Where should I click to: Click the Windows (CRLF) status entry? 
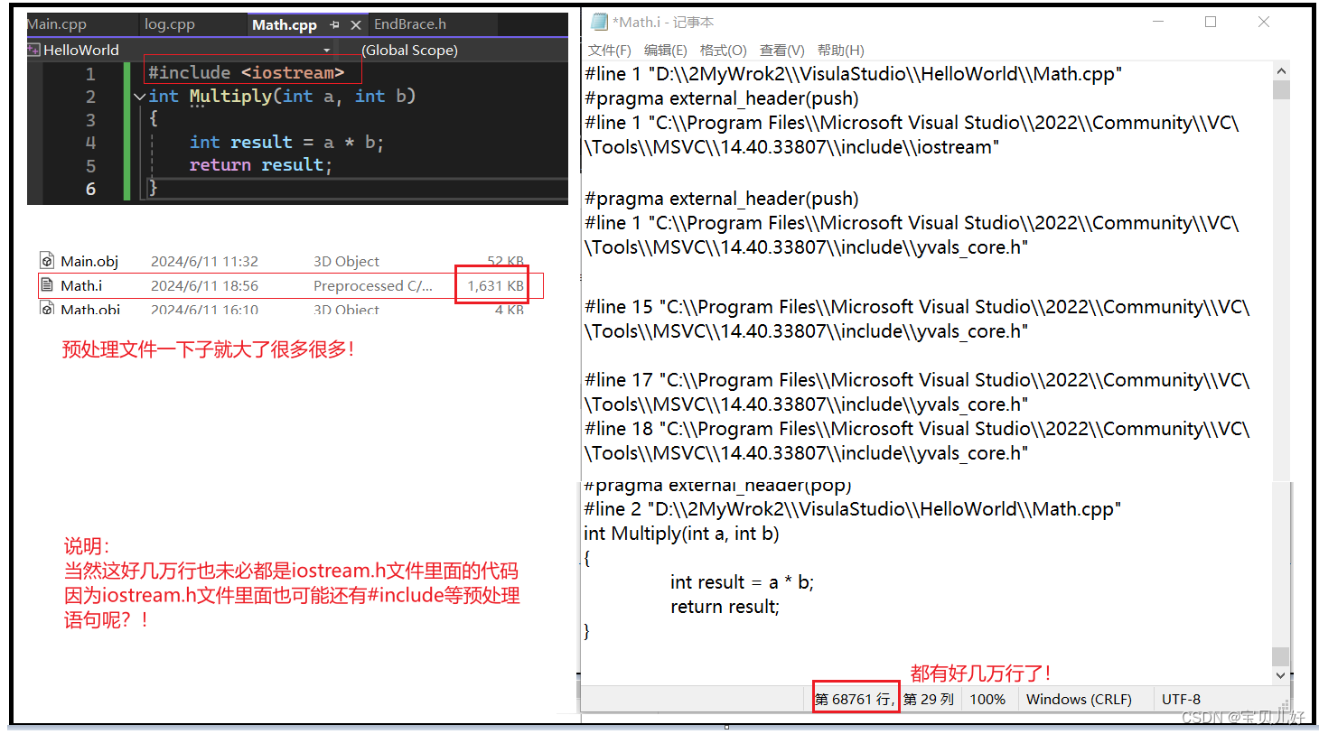pos(1079,699)
